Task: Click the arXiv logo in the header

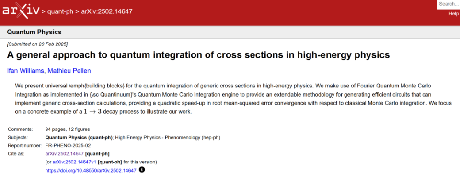Action: click(21, 11)
